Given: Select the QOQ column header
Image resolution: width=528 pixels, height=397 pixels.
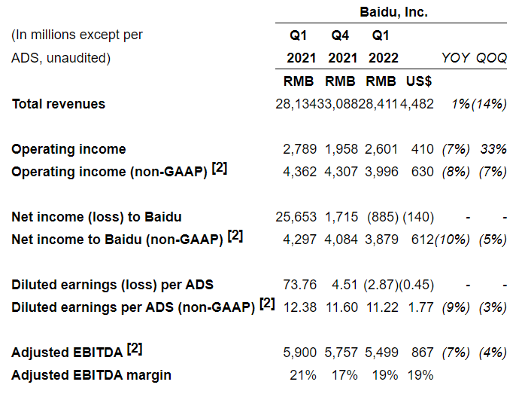Looking at the screenshot, I should 491,58.
